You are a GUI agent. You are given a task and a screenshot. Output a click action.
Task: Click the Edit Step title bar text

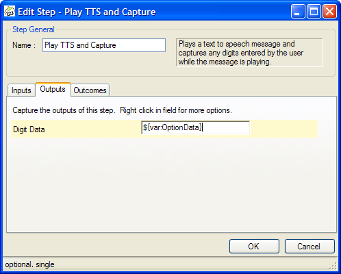[87, 12]
